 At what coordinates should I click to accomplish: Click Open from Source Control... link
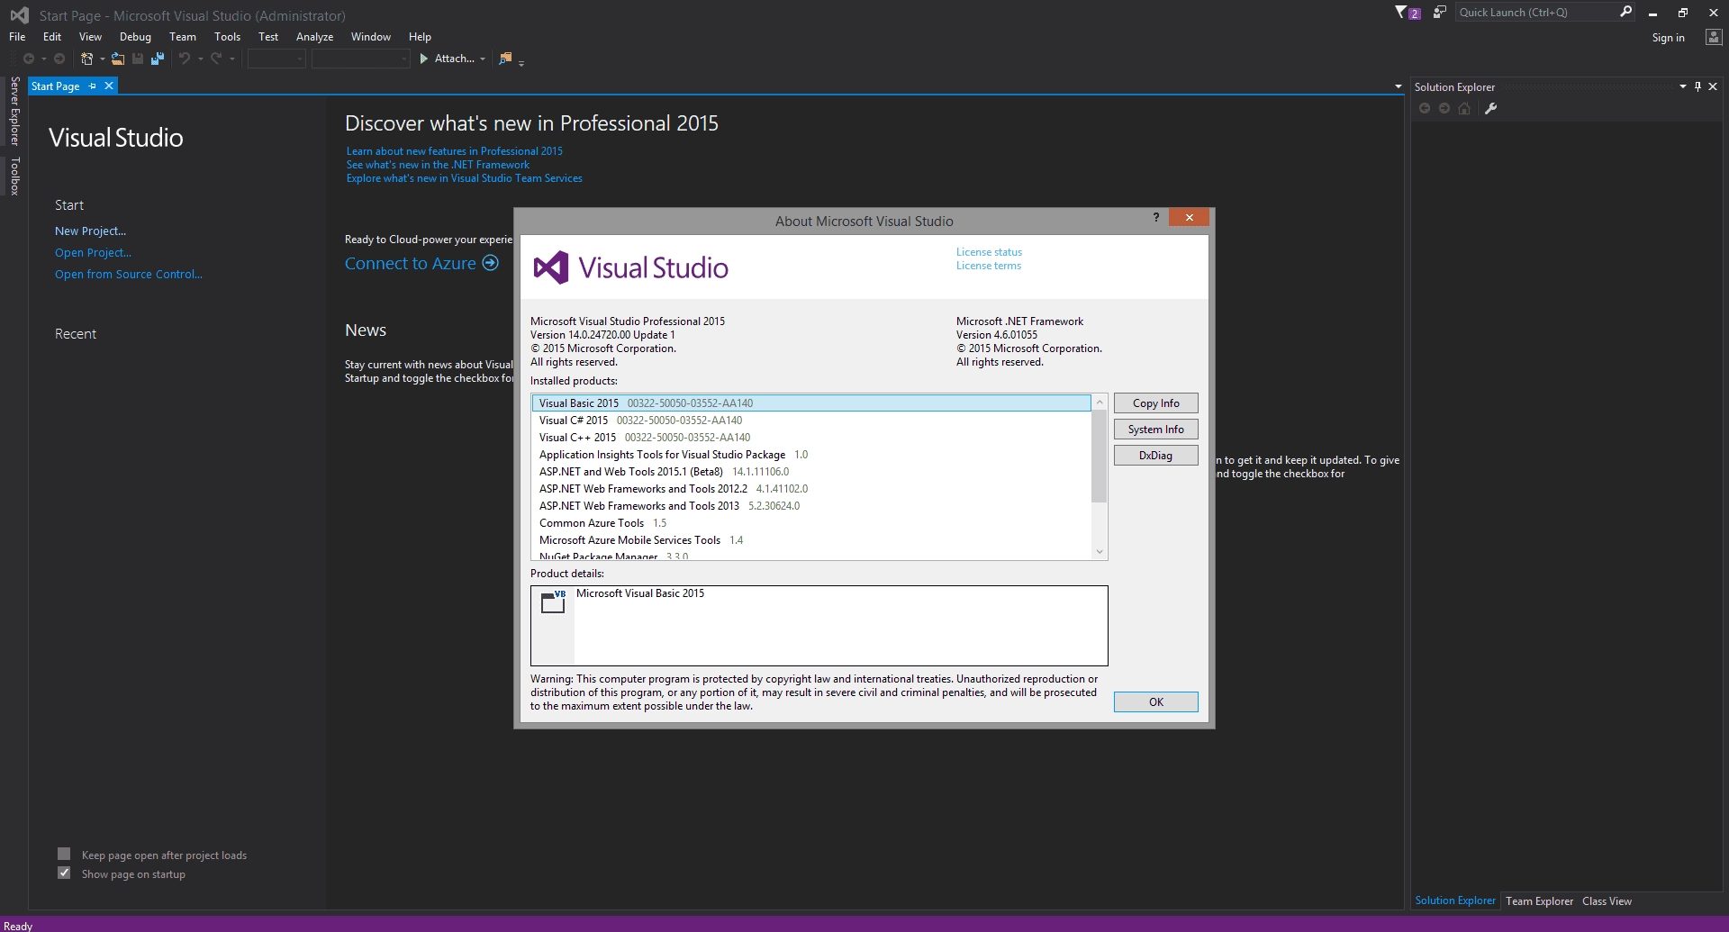128,275
